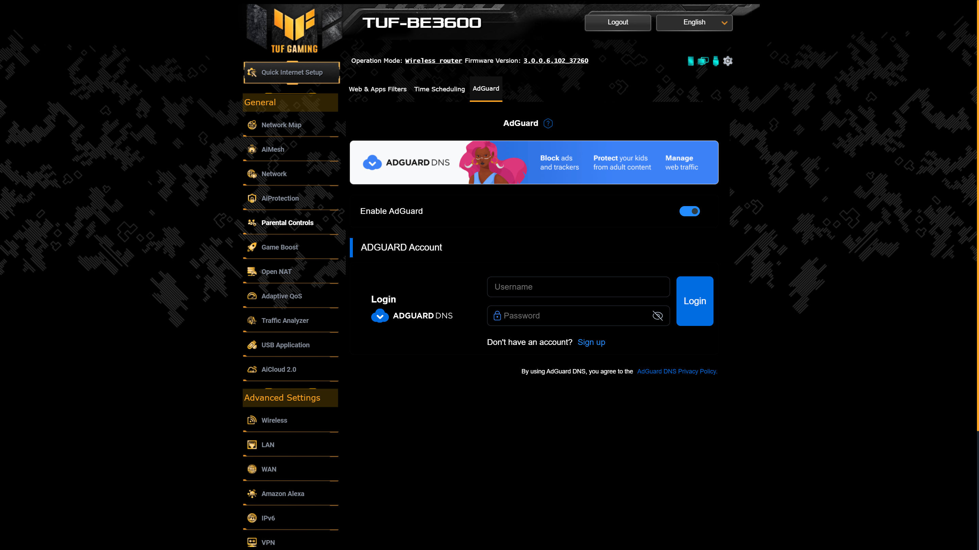Viewport: 979px width, 550px height.
Task: Select the Adaptive QoS icon
Action: click(x=252, y=295)
